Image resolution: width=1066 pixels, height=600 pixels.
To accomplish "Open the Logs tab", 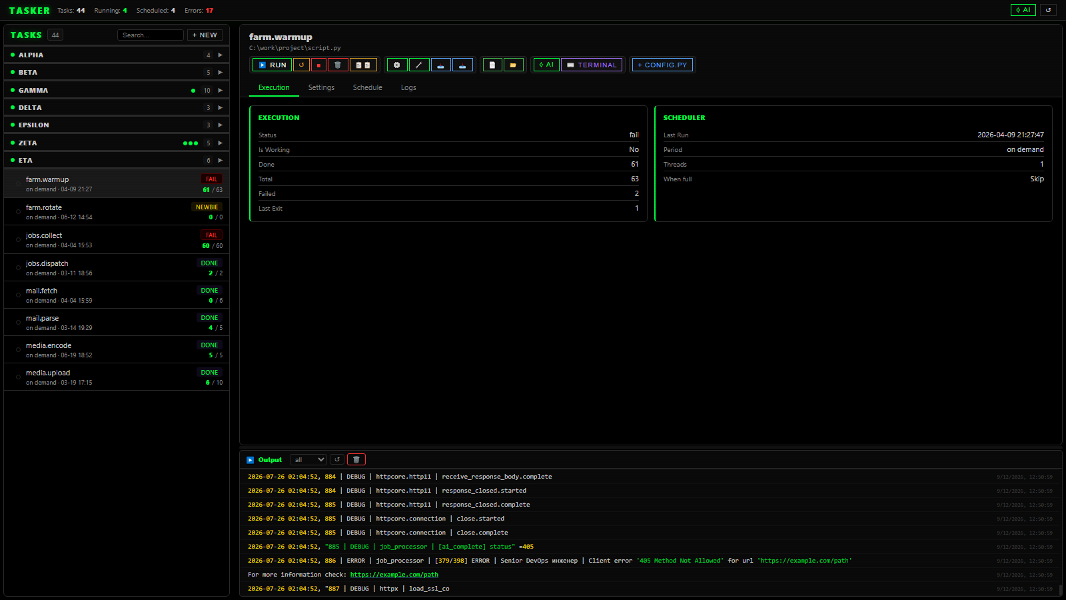I will click(408, 87).
